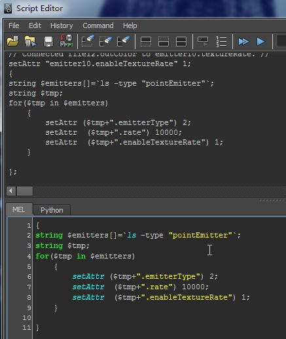The height and width of the screenshot is (339, 286).
Task: Click input line with '.enableTextureRate") 1;'
Action: (x=161, y=297)
